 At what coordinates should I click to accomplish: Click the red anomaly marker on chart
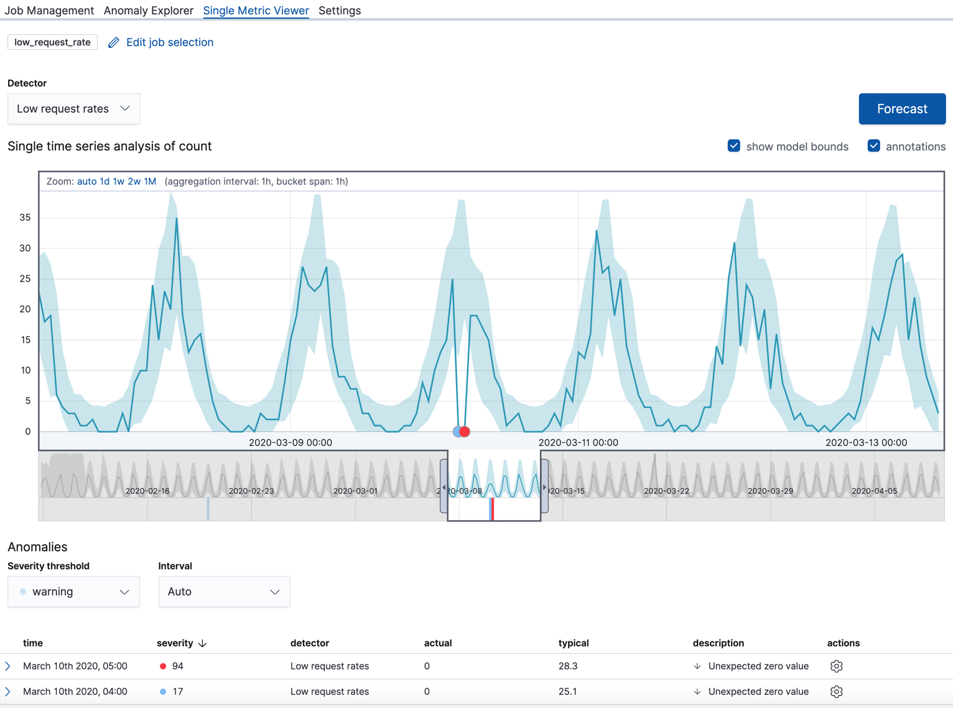[465, 431]
